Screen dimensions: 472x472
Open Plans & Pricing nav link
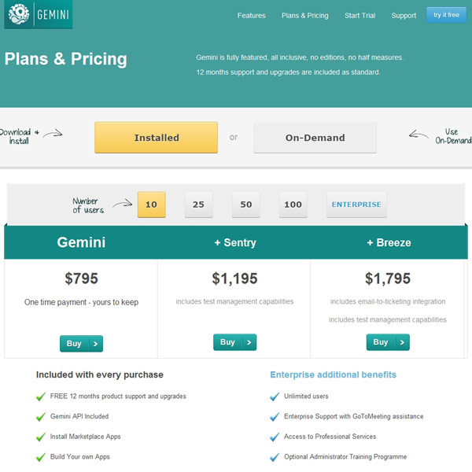[x=305, y=16]
